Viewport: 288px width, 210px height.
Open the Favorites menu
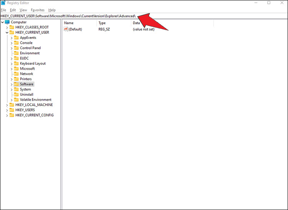click(x=38, y=10)
